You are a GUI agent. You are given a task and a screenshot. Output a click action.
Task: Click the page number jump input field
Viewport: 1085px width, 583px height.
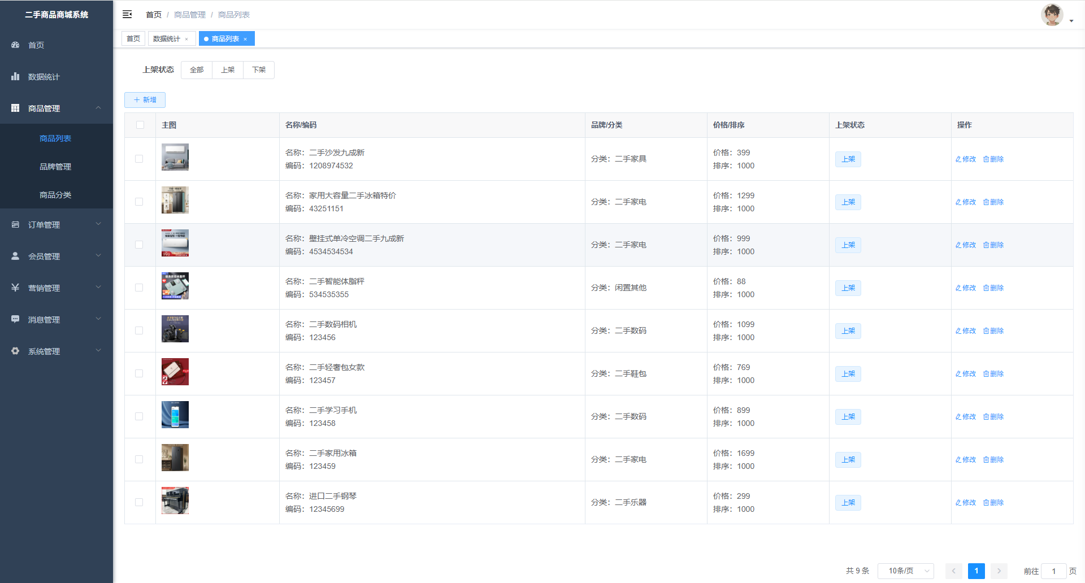1053,571
